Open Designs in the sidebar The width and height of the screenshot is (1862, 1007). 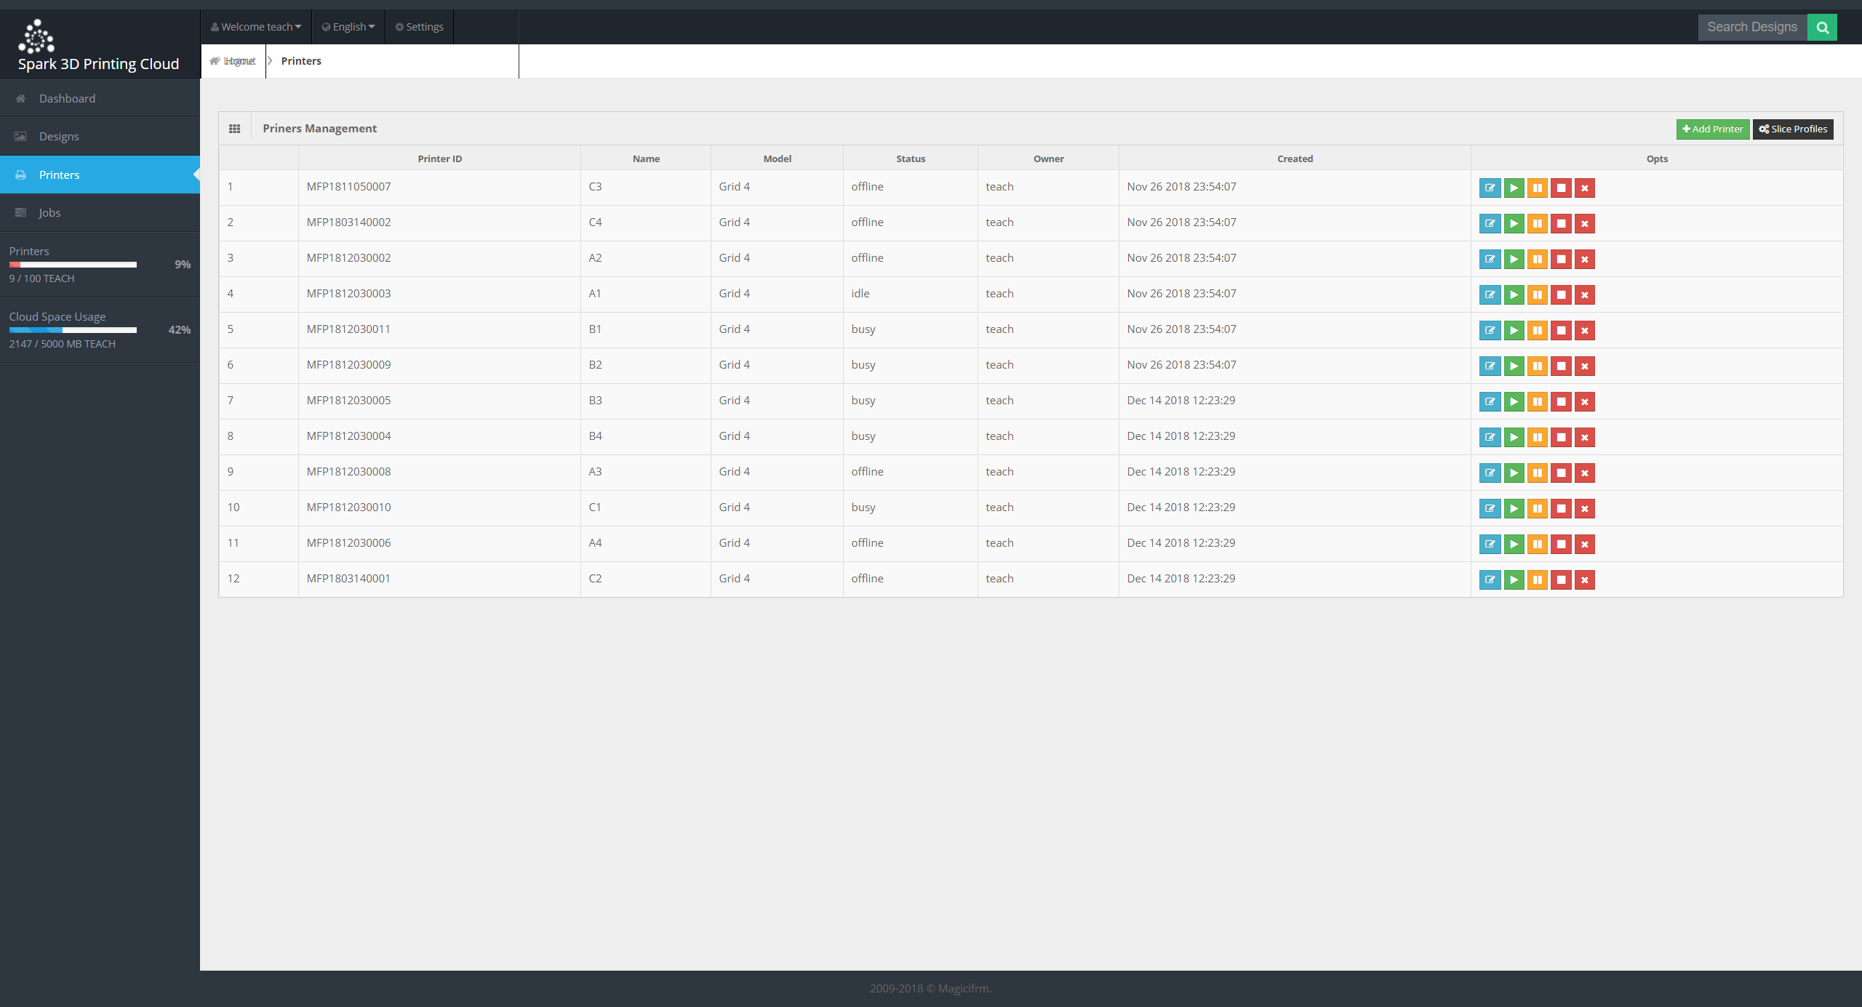[x=100, y=136]
